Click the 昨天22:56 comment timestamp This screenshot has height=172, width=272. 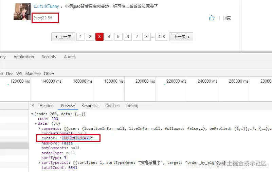pos(43,18)
